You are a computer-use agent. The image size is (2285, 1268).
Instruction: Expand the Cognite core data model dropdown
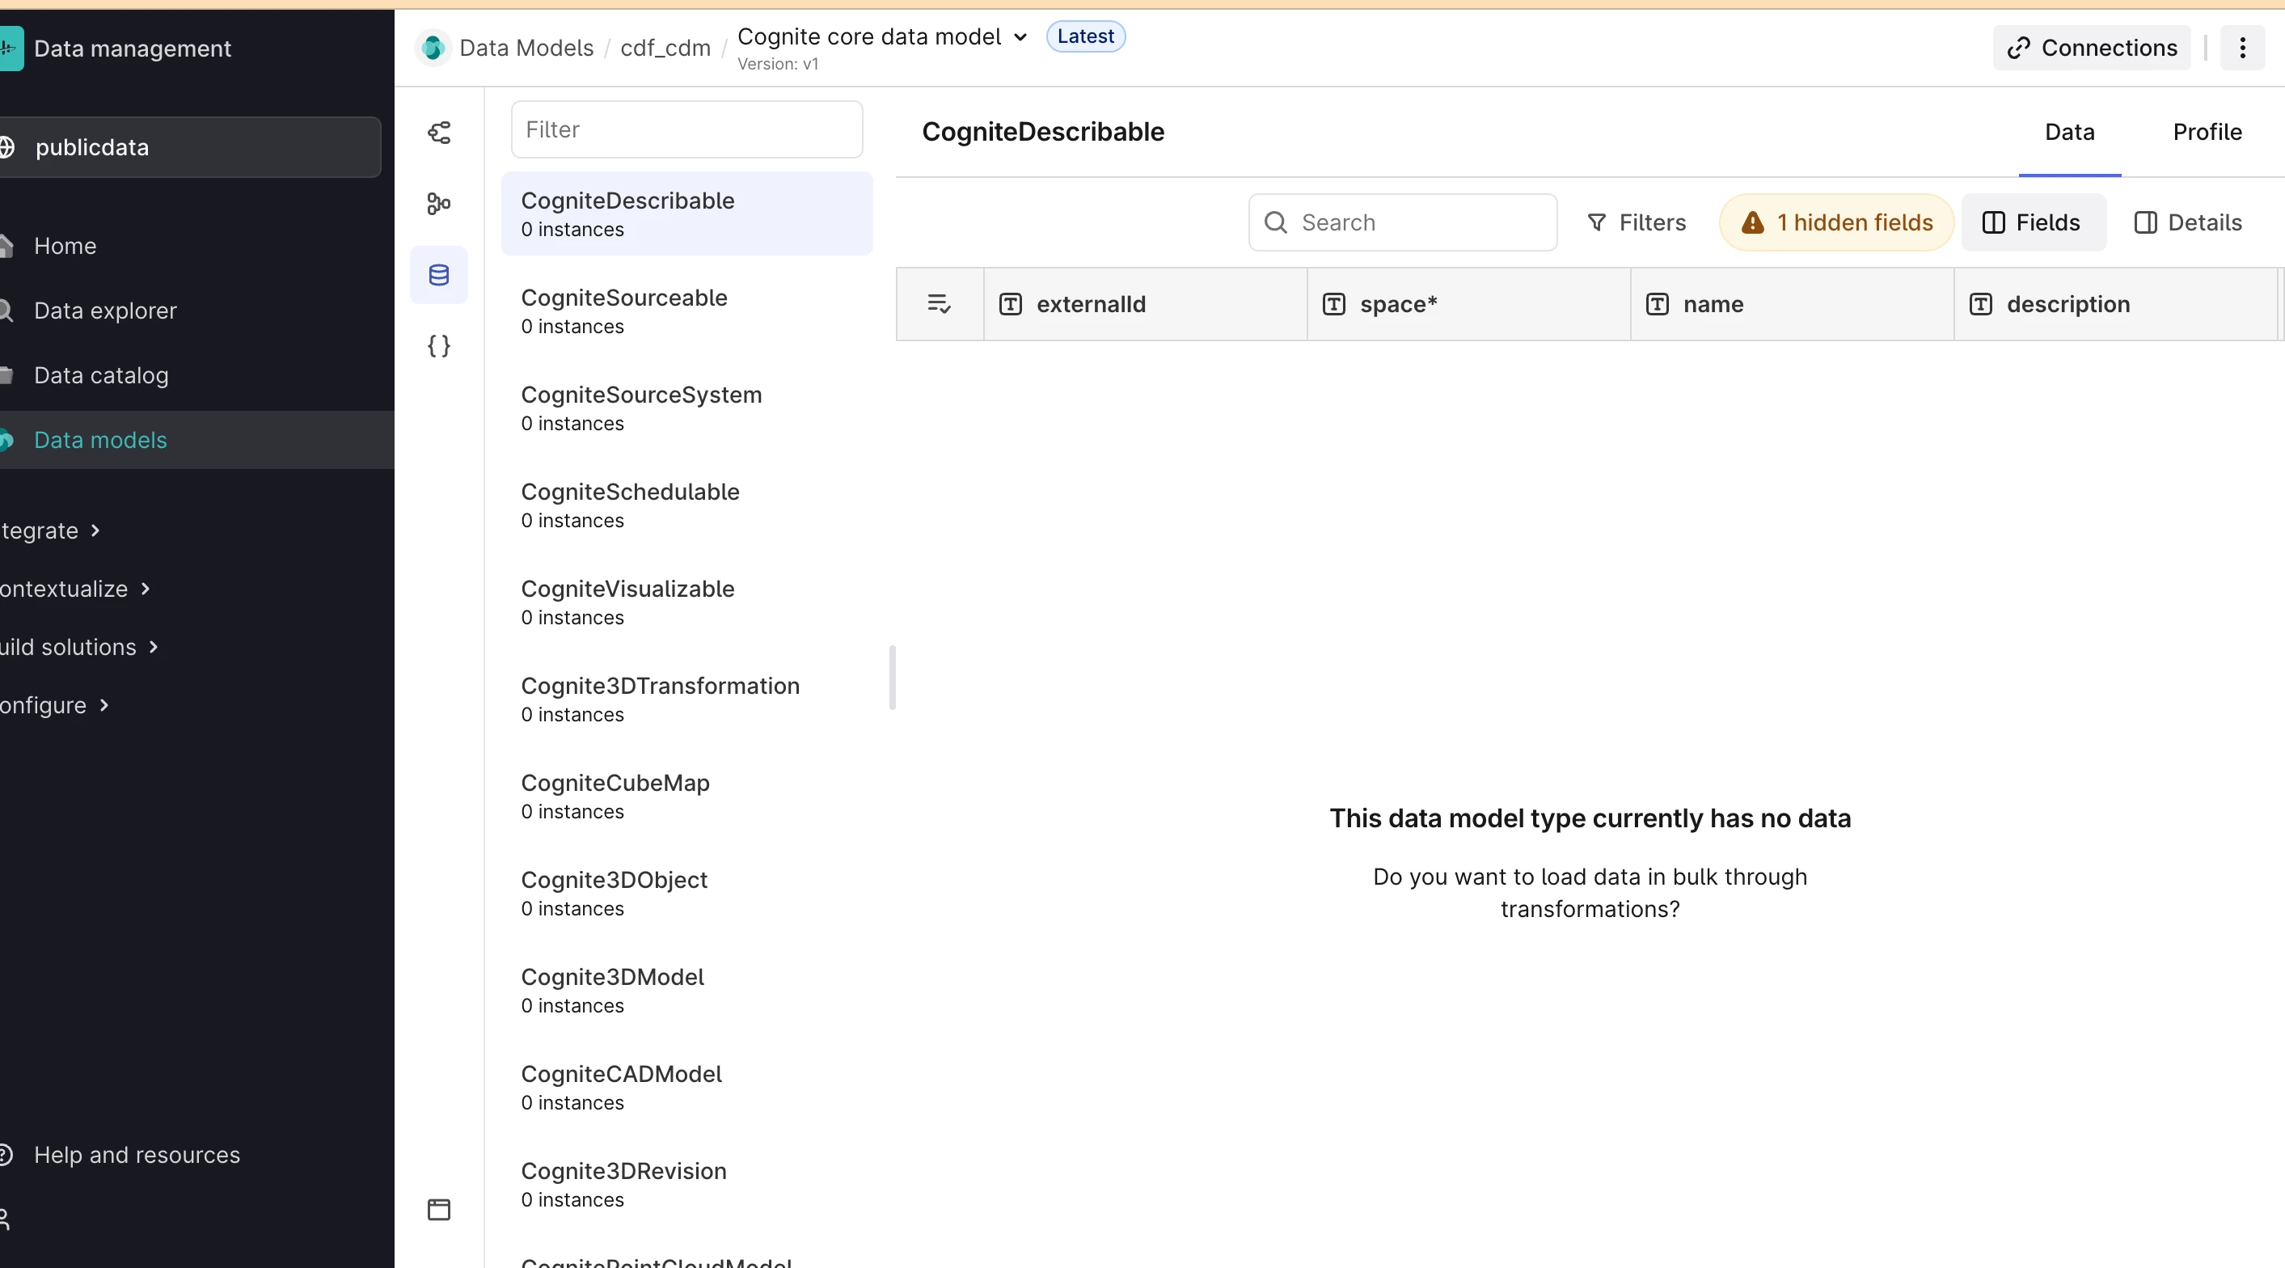(1020, 36)
